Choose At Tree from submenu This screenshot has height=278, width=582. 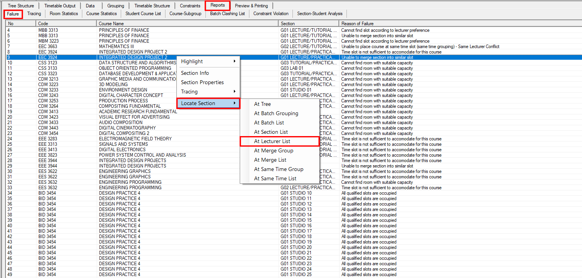(280, 104)
